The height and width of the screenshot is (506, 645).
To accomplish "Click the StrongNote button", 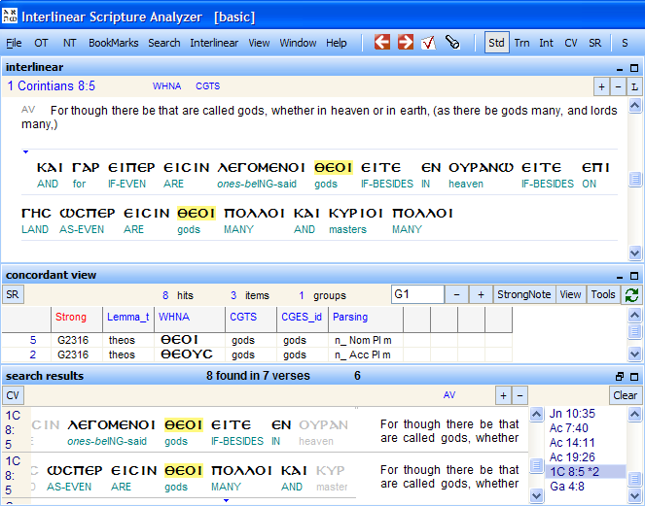I will point(523,295).
